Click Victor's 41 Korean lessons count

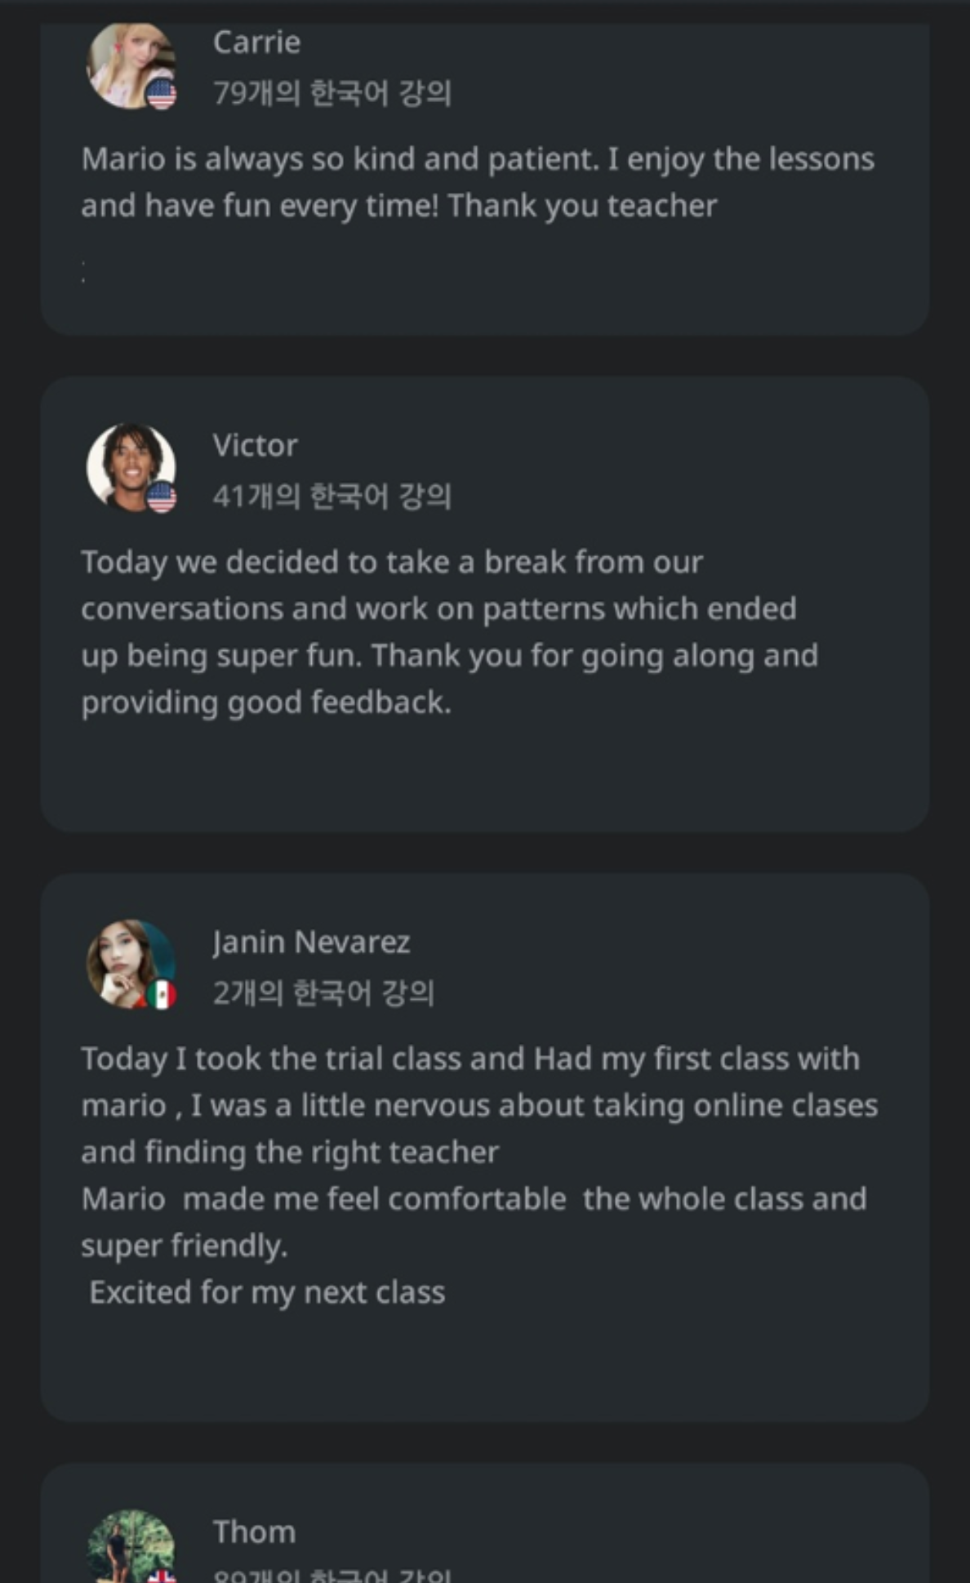[x=331, y=496]
